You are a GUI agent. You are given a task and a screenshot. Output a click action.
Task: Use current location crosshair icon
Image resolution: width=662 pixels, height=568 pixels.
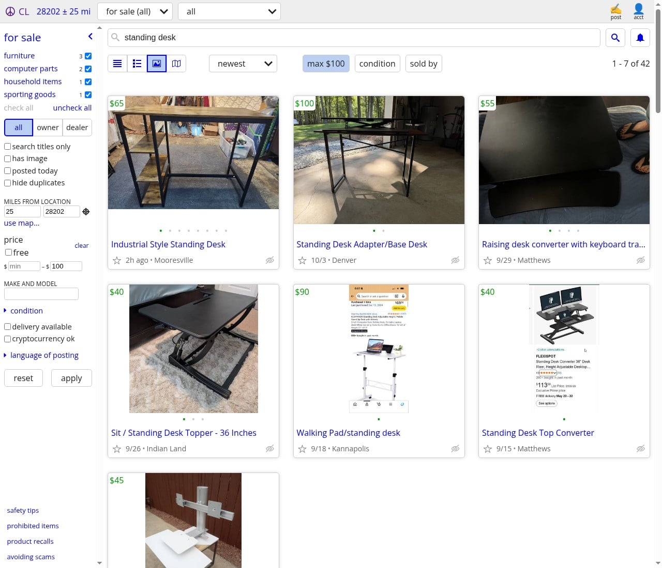point(86,212)
